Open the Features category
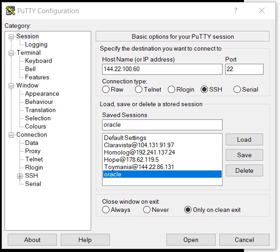The height and width of the screenshot is (252, 280). pyautogui.click(x=37, y=77)
